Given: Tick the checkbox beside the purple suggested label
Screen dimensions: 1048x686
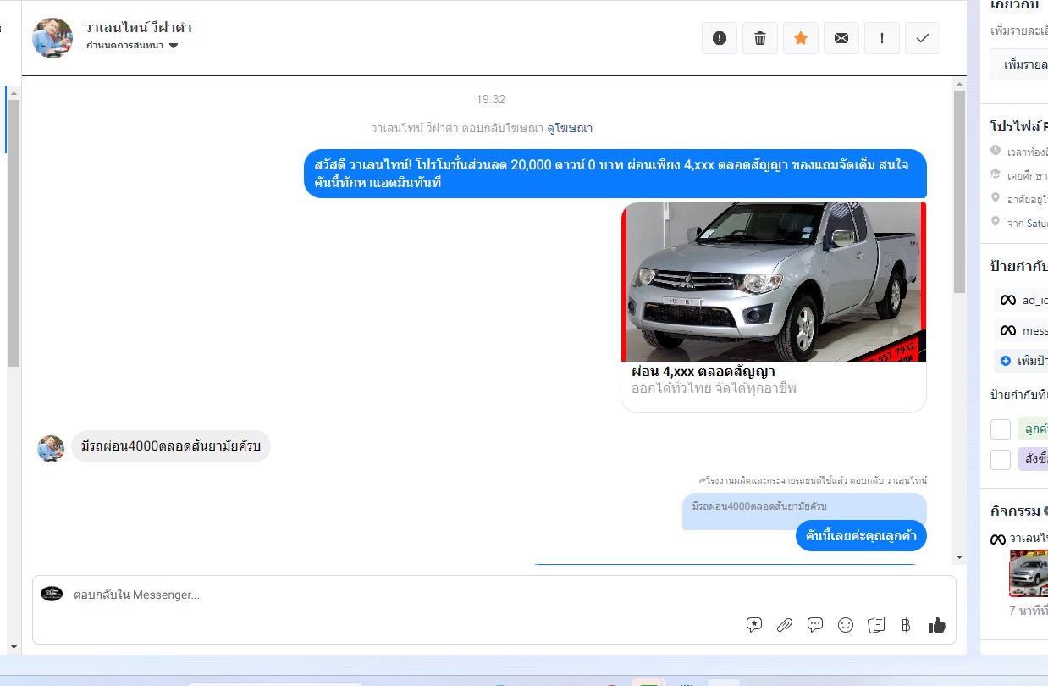Looking at the screenshot, I should tap(1001, 460).
